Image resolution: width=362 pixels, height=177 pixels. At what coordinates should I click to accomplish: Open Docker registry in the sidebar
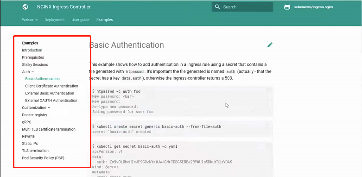tap(35, 115)
